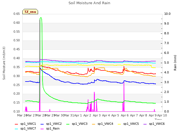Click the 3.0 rain axis value
Viewport: 179px width, 134px height.
(167, 82)
